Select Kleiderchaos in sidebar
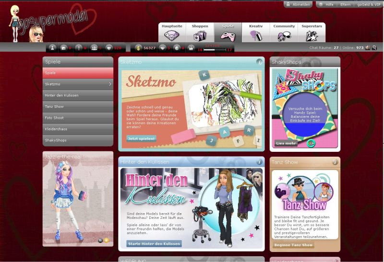The width and height of the screenshot is (384, 262). click(x=78, y=129)
